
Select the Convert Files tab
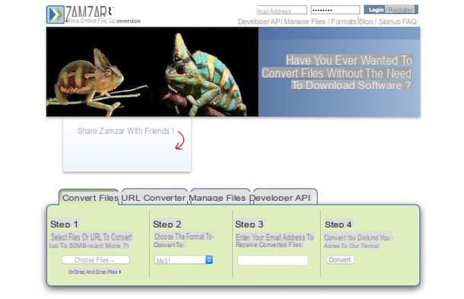coord(90,198)
